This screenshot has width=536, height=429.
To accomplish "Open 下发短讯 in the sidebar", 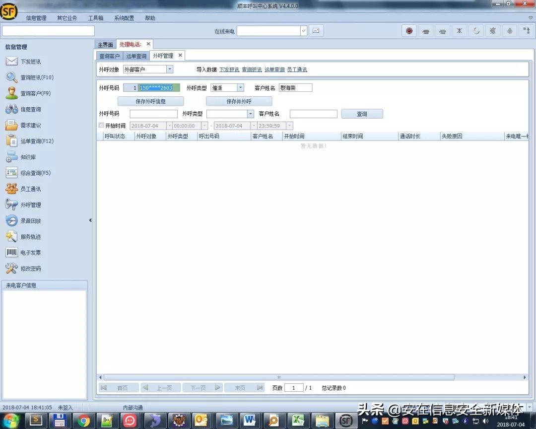I will pos(30,62).
